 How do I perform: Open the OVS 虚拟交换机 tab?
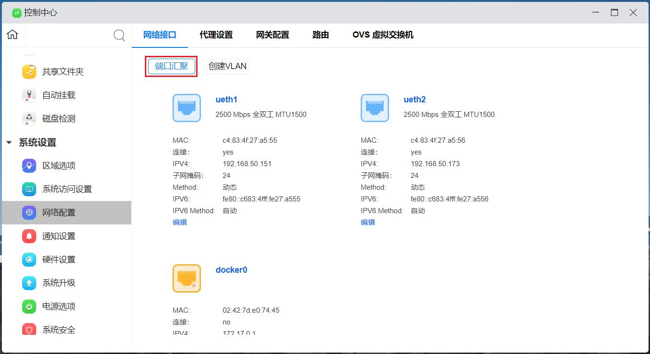click(x=382, y=35)
